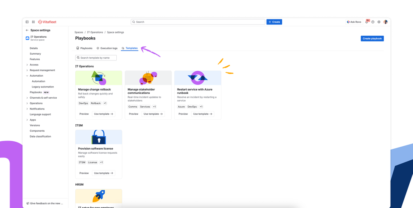Click the +1 tag on the Azure runbook card
This screenshot has height=208, width=413.
pyautogui.click(x=201, y=107)
